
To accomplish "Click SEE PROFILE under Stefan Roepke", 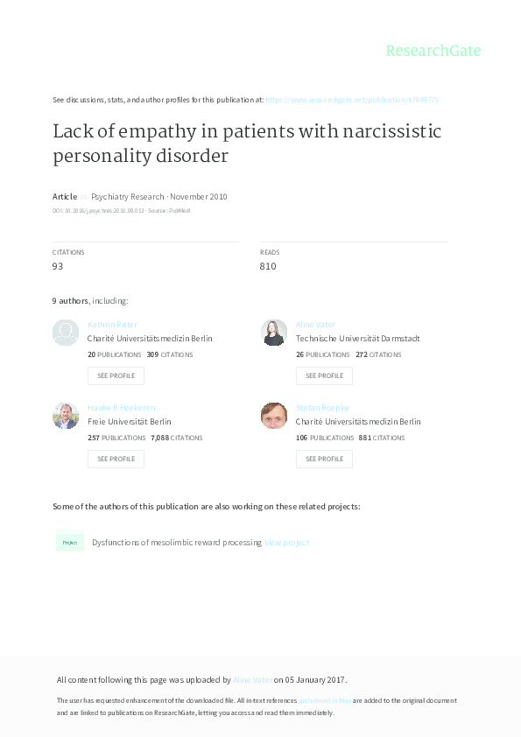I will (324, 459).
